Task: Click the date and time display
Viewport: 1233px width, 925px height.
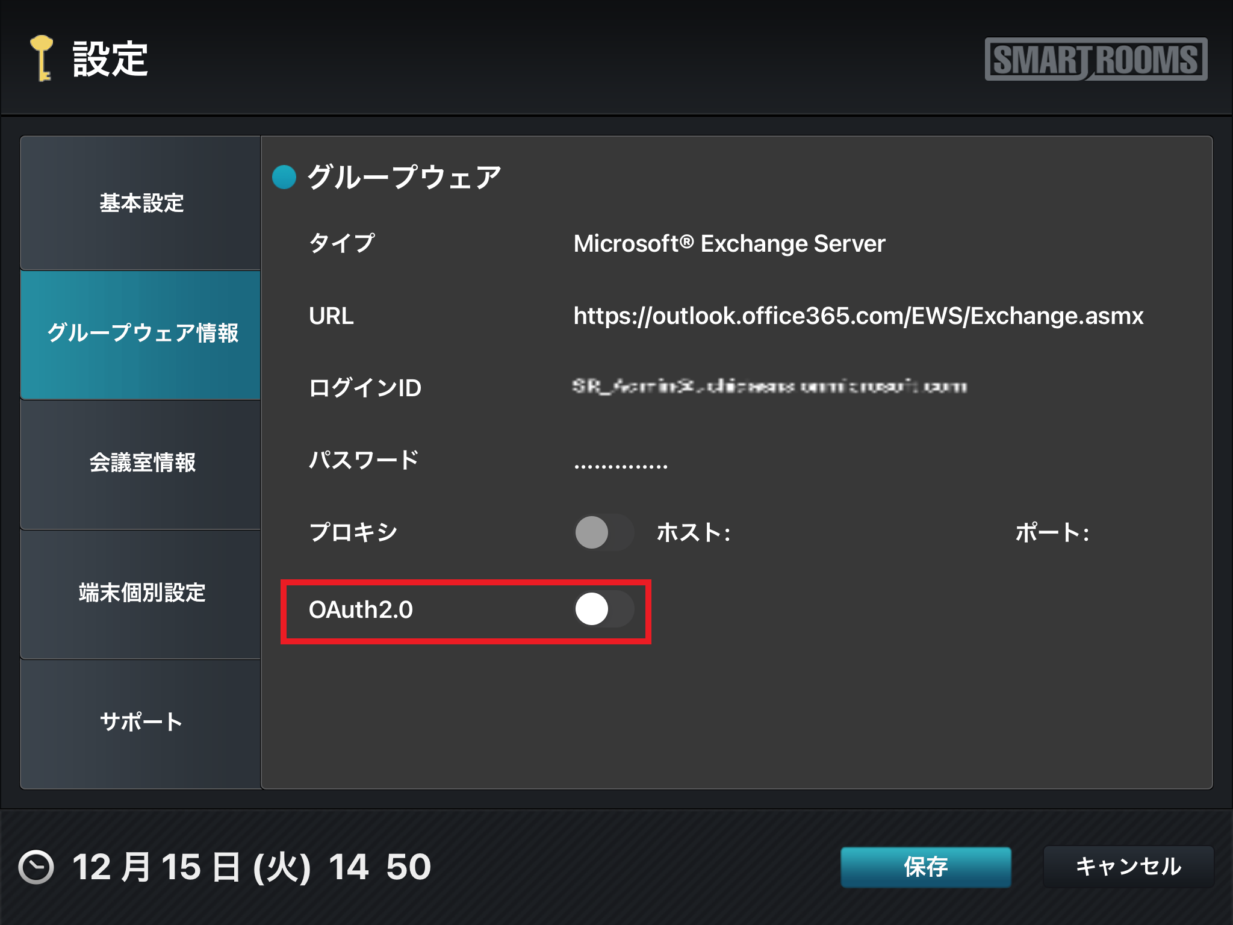Action: click(251, 867)
